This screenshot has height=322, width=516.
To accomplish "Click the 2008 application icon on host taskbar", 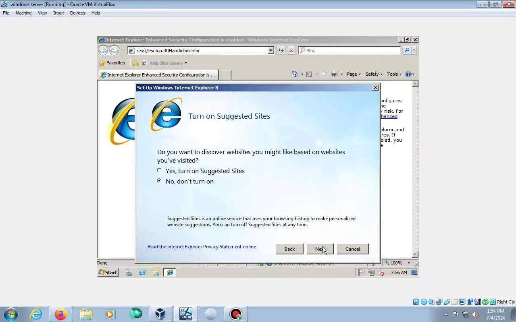I will [x=185, y=314].
